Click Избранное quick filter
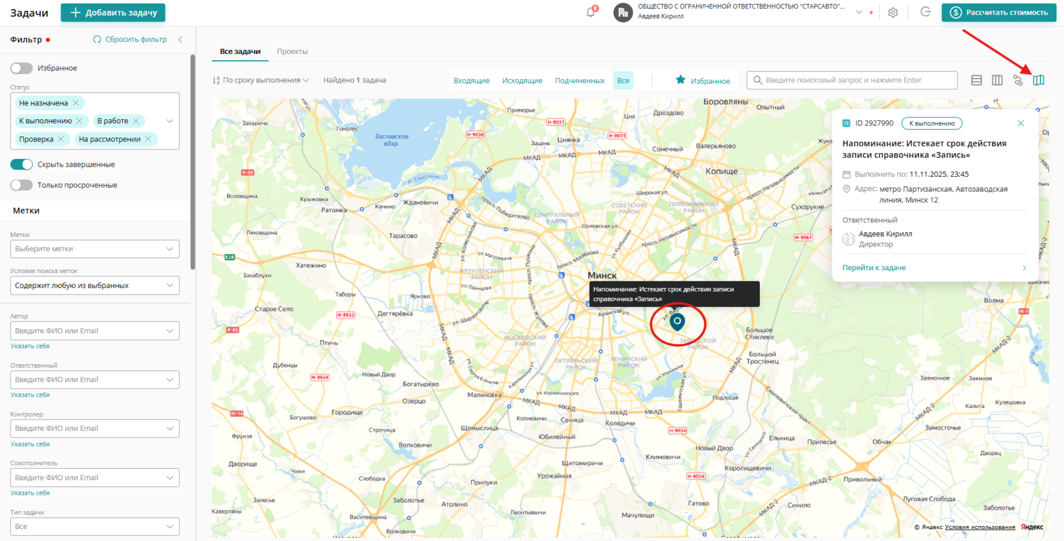The image size is (1064, 541). click(702, 80)
